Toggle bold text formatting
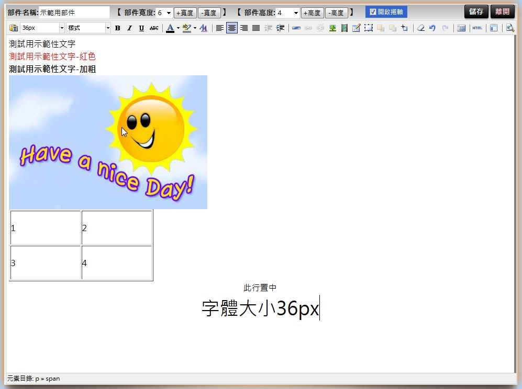The image size is (522, 389). point(117,28)
